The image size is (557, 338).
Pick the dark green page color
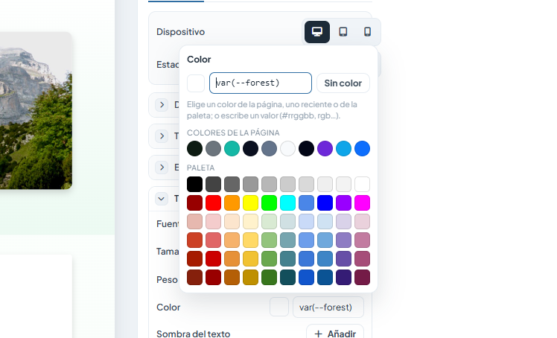(x=194, y=148)
